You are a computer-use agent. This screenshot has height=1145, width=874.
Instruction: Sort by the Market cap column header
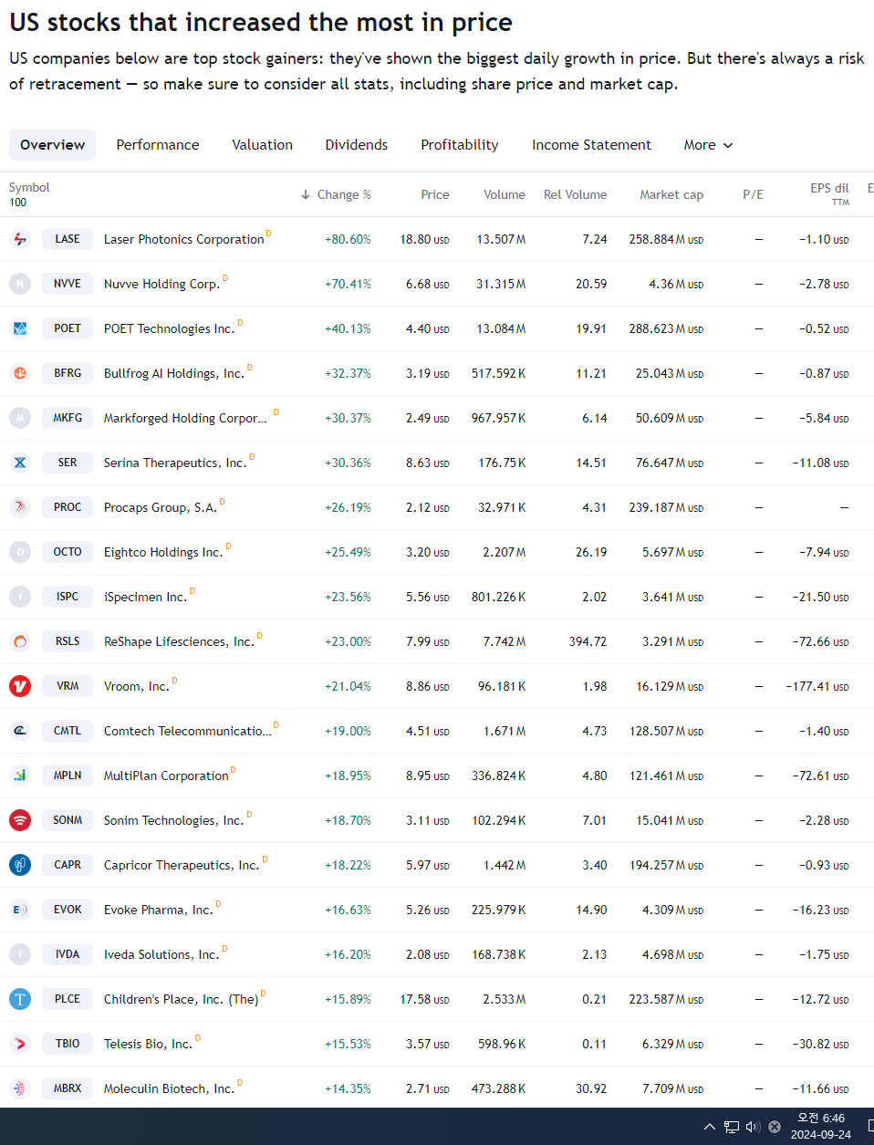pyautogui.click(x=671, y=194)
